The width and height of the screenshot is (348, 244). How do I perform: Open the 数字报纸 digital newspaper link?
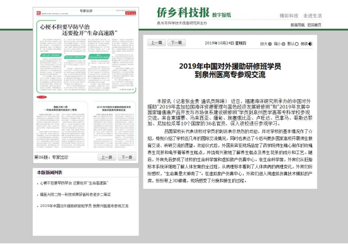[x=222, y=15]
